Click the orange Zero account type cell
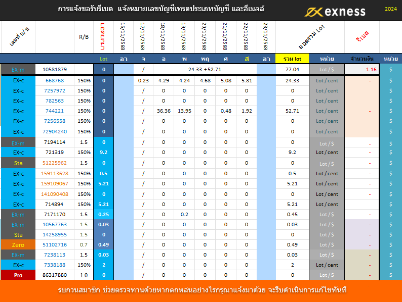Viewport: 402px width, 302px height. pos(18,245)
